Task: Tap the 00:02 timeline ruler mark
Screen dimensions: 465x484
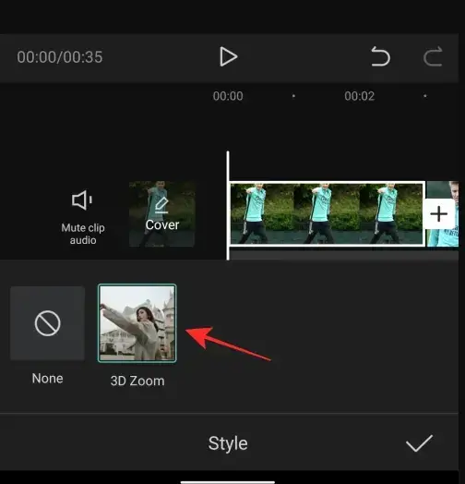Action: pos(360,96)
